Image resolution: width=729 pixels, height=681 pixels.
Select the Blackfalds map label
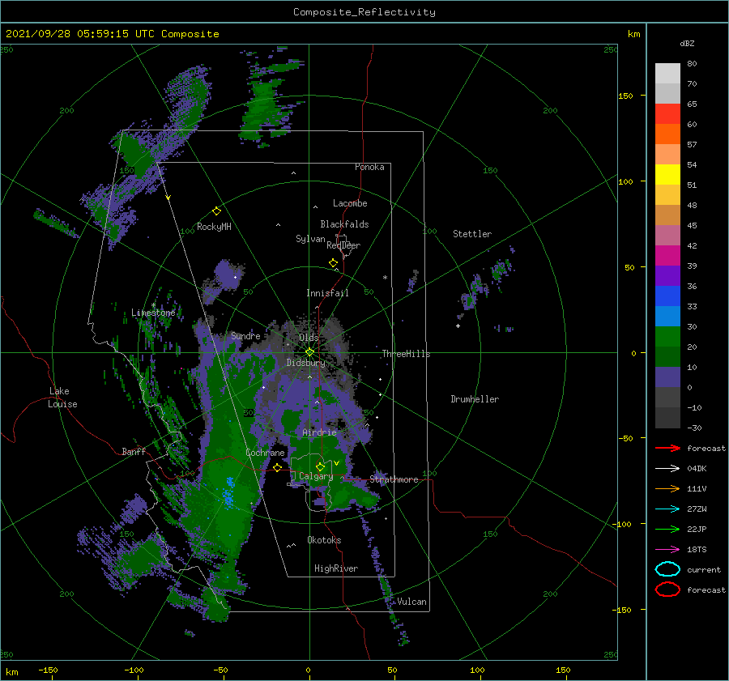(x=344, y=224)
